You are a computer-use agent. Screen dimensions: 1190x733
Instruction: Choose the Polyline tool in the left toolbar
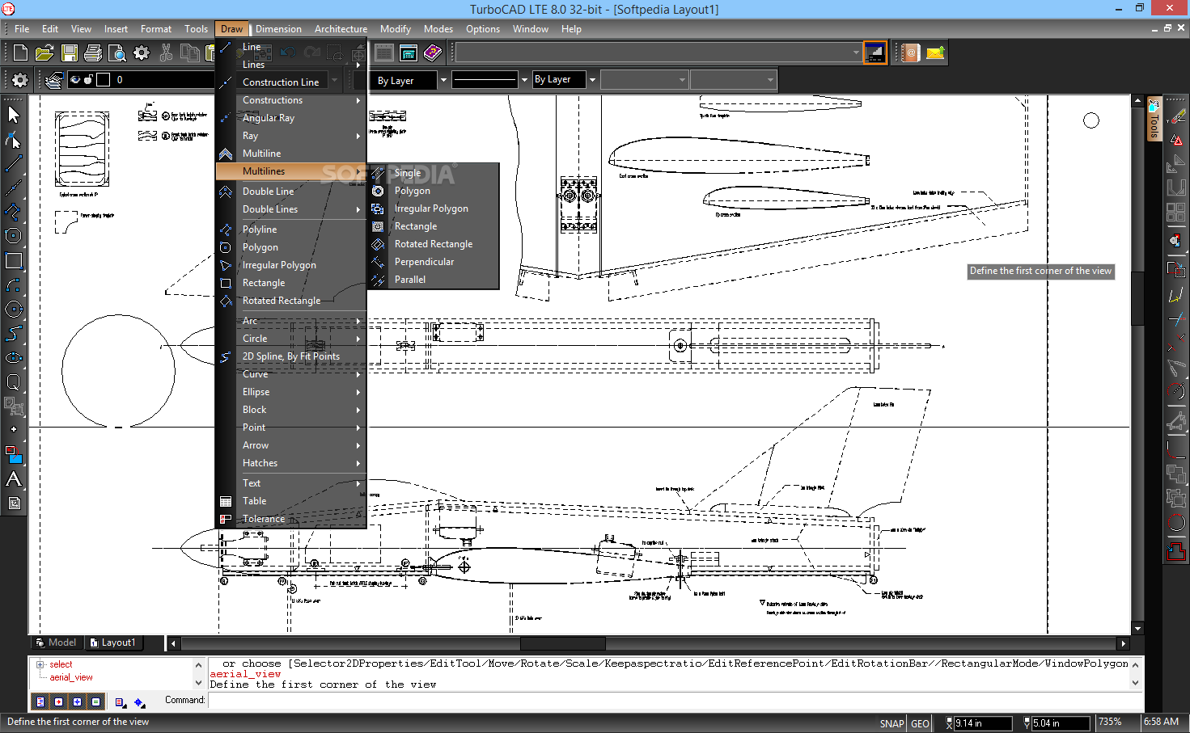click(x=13, y=212)
